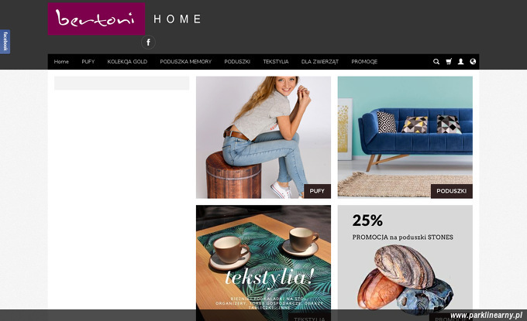Click the PUFY label on girl photo

coord(317,191)
